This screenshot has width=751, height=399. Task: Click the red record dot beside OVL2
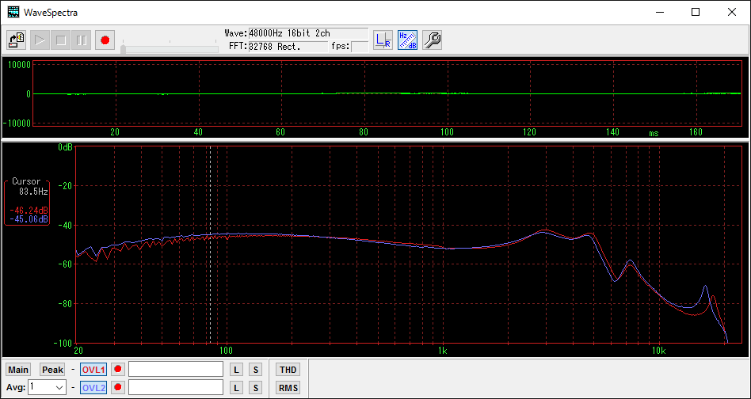tap(118, 387)
